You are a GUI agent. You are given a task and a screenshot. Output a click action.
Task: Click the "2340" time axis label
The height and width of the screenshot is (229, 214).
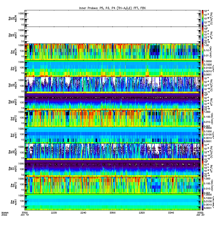(171, 213)
